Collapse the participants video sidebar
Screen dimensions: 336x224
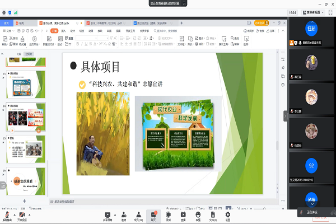285,116
